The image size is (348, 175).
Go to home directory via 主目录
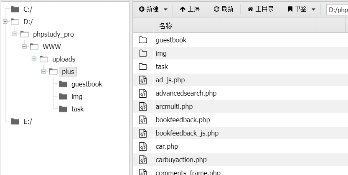pyautogui.click(x=261, y=9)
